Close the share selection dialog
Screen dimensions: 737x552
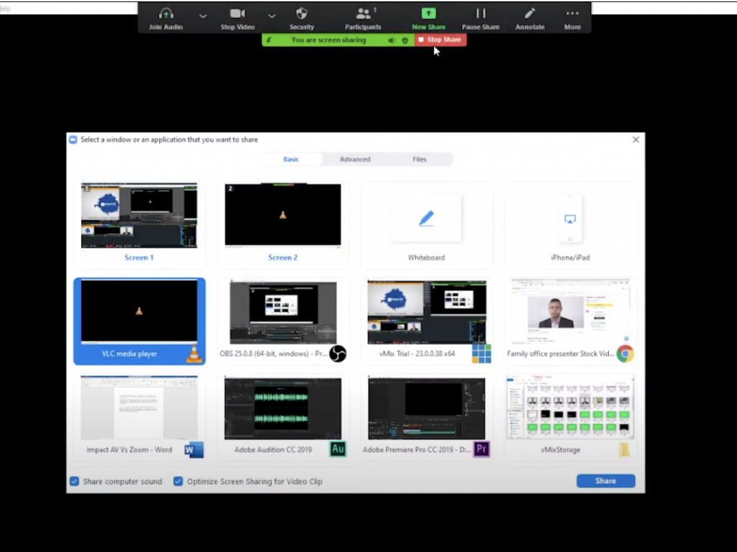[636, 139]
